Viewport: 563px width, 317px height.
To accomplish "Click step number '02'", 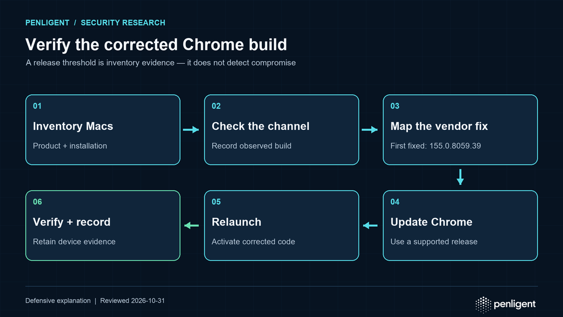I will [216, 106].
